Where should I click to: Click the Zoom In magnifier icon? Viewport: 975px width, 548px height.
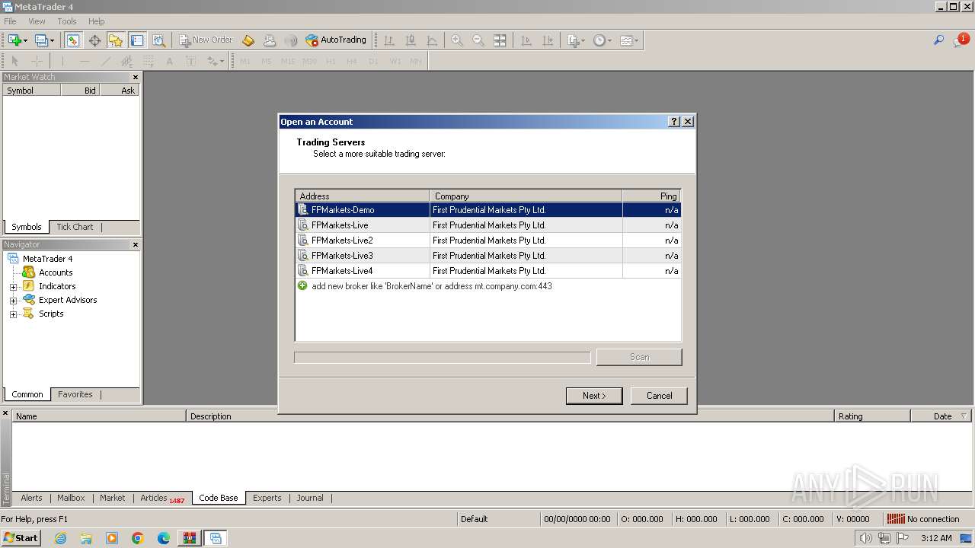457,40
